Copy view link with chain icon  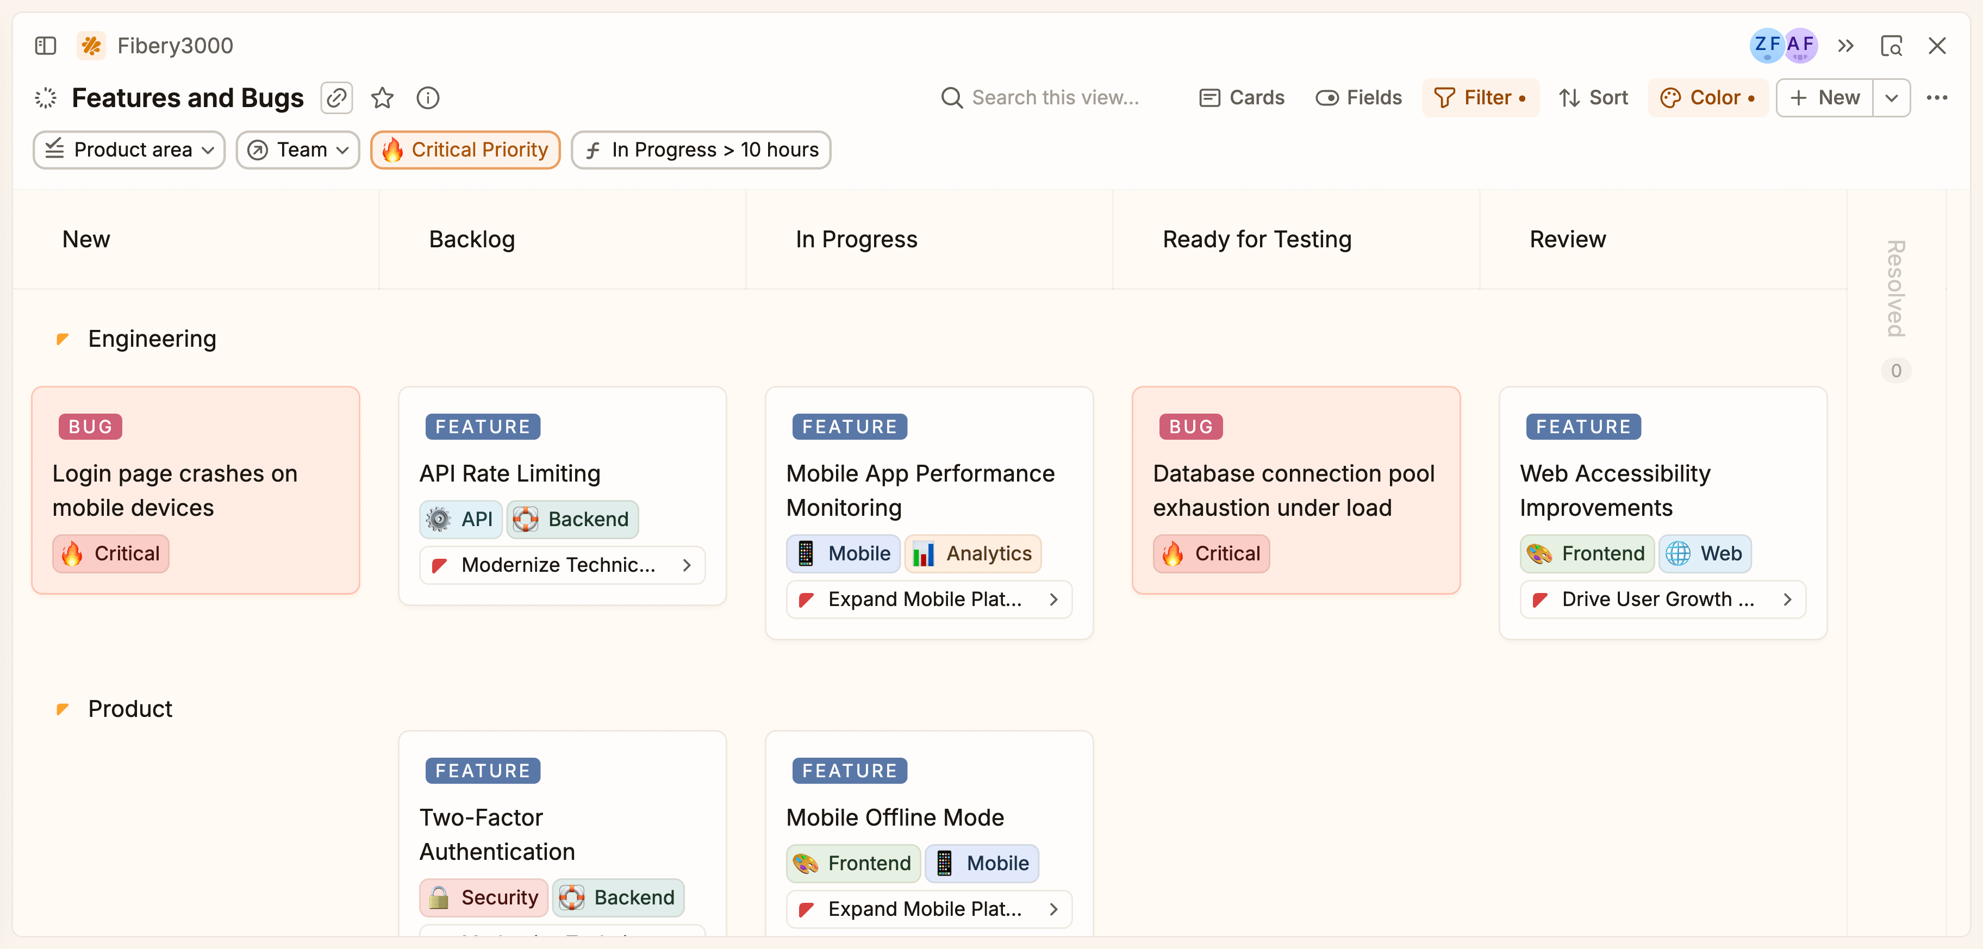336,98
